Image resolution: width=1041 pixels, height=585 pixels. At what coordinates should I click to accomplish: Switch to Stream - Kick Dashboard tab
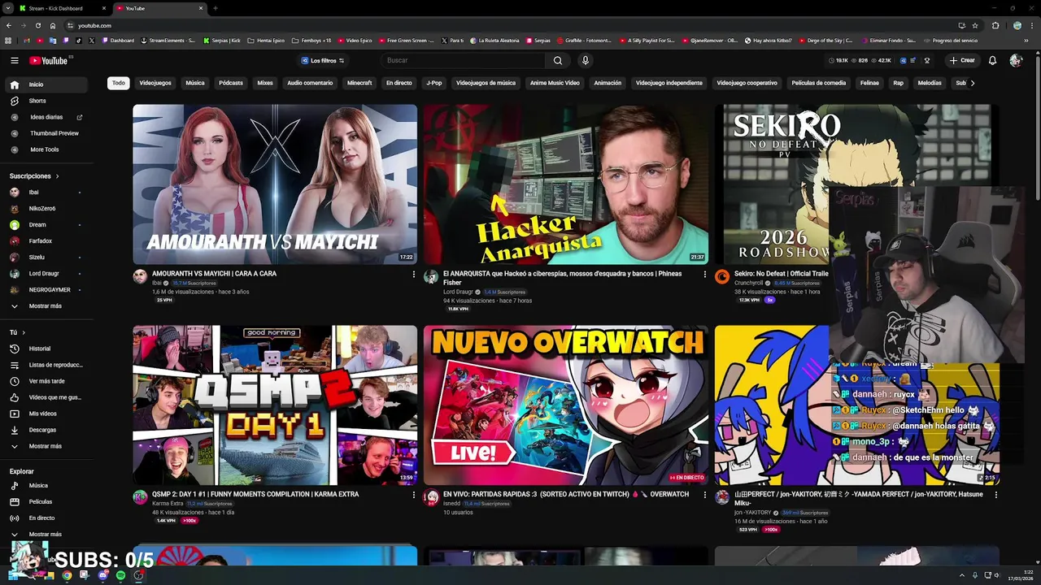point(61,8)
